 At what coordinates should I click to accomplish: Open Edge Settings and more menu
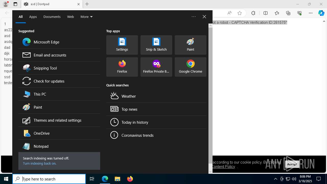tap(311, 13)
